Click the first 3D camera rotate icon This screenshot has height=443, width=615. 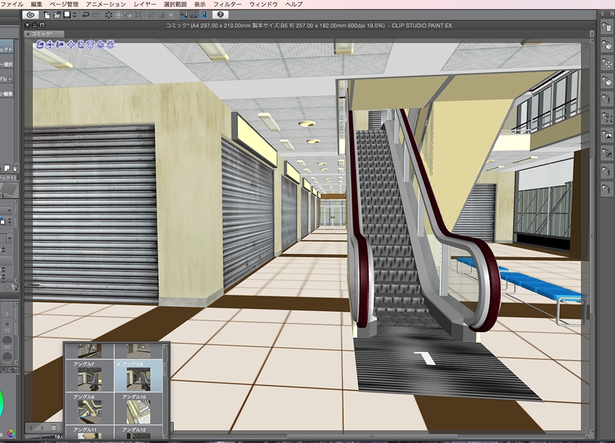[x=39, y=44]
